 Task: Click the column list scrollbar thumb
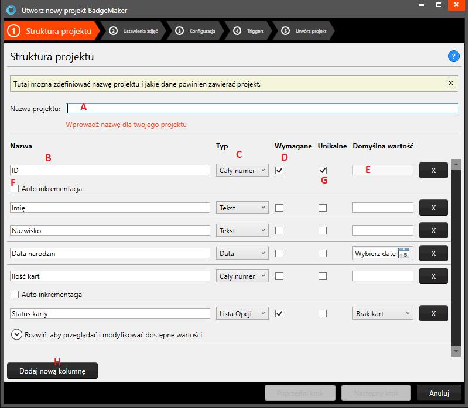point(456,257)
